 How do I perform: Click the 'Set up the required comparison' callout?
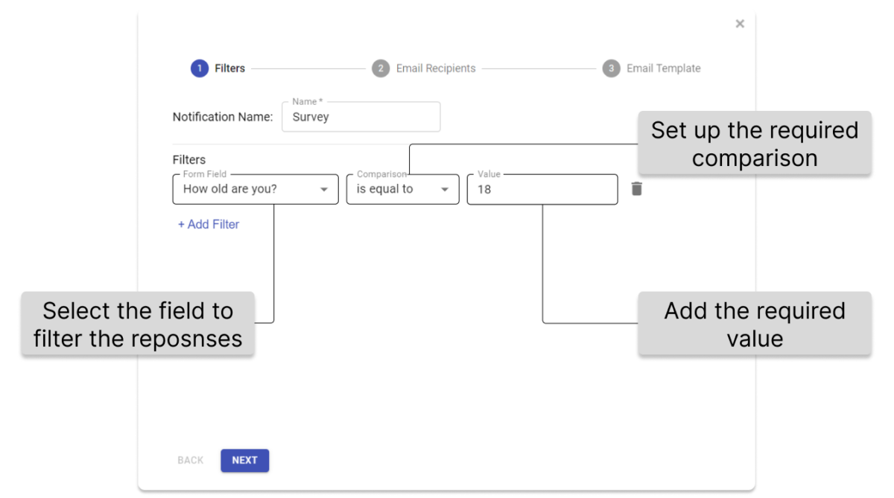(755, 142)
